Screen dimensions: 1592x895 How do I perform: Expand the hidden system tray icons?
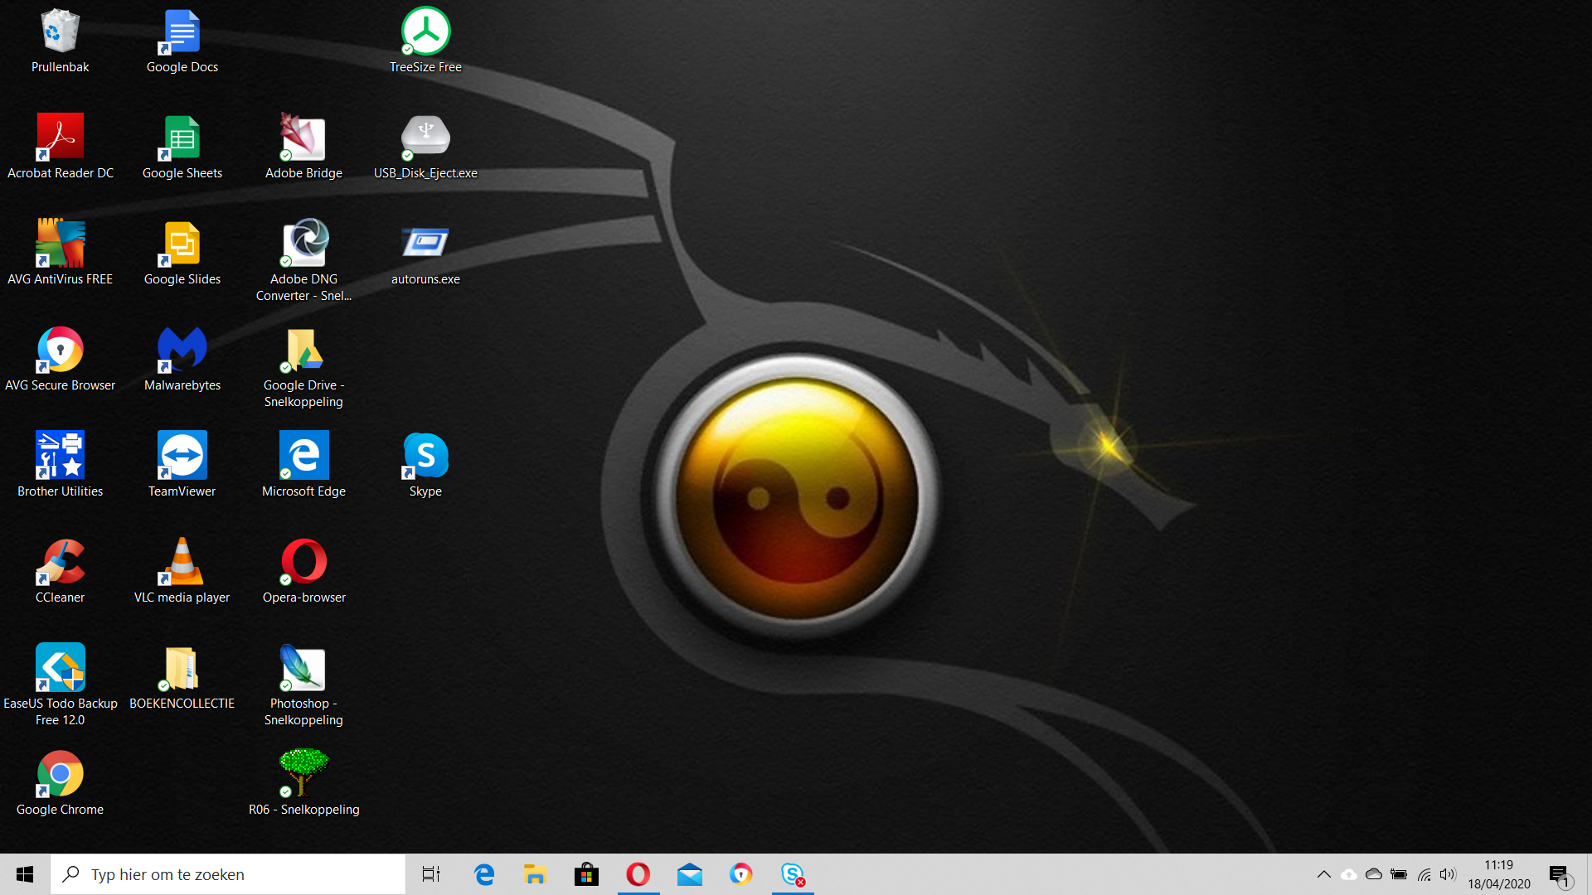tap(1323, 874)
